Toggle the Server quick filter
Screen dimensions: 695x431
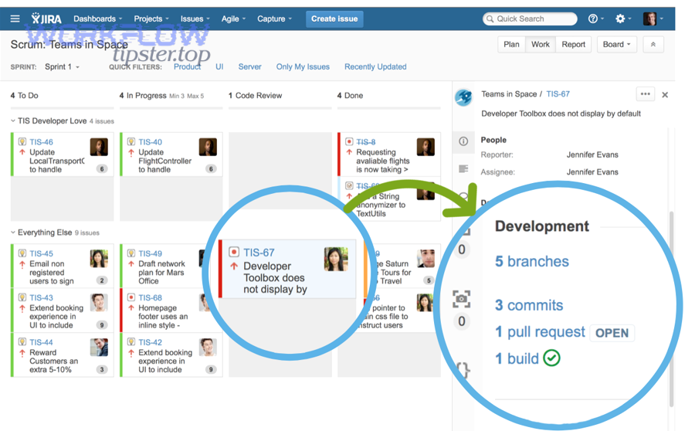pos(250,66)
